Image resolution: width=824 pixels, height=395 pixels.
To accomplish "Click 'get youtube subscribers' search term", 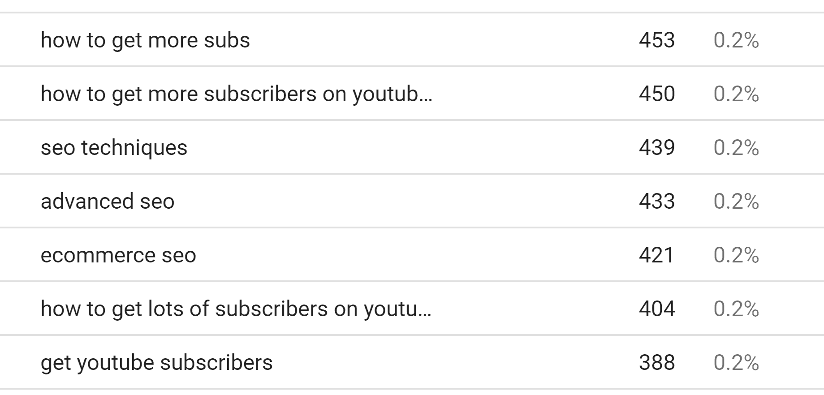I will [x=156, y=363].
